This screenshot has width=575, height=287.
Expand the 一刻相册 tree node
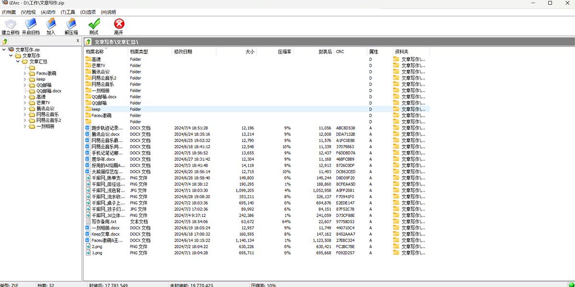[25, 126]
